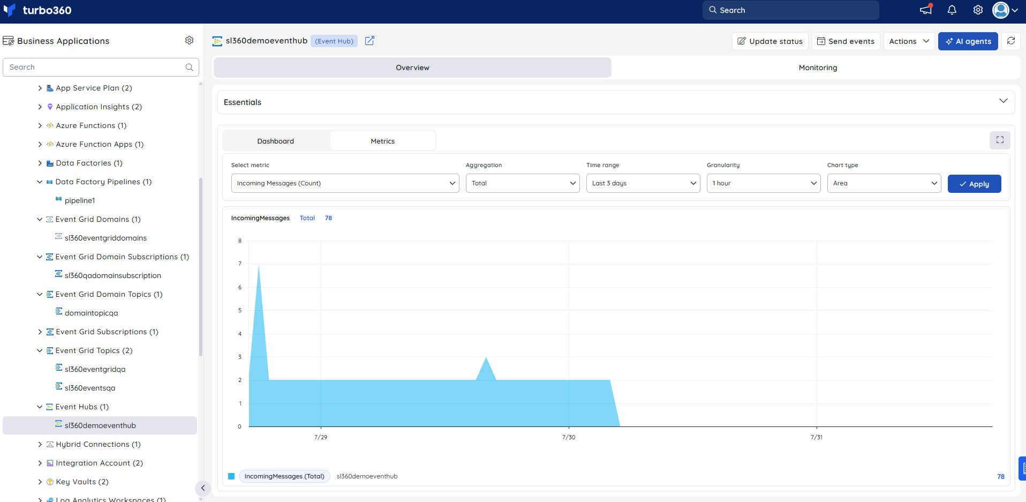Click the Business Applications search box

101,67
